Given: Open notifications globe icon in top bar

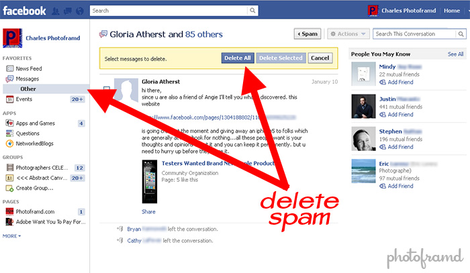Looking at the screenshot, I should point(80,11).
